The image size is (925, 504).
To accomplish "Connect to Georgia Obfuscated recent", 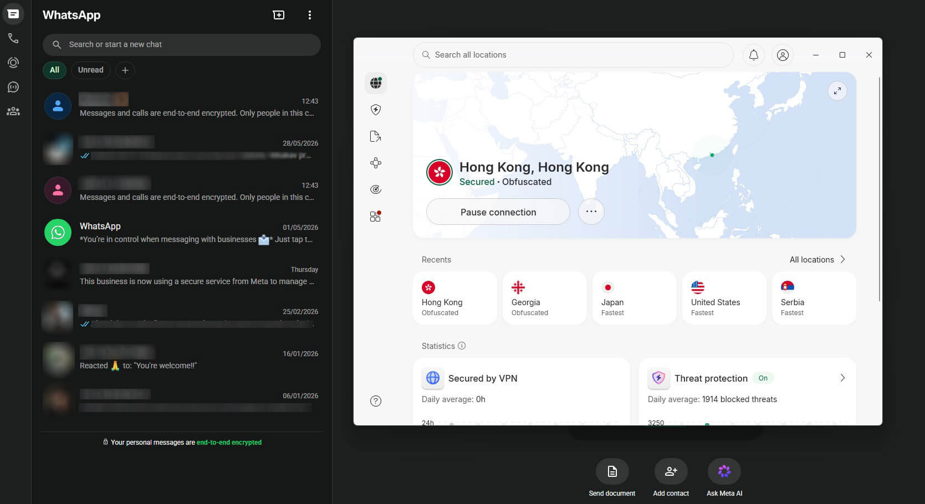I will point(545,298).
